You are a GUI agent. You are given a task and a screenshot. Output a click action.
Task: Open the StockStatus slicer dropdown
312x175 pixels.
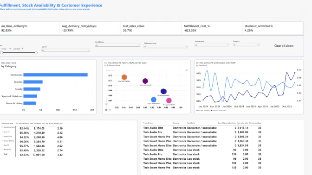coord(117,45)
